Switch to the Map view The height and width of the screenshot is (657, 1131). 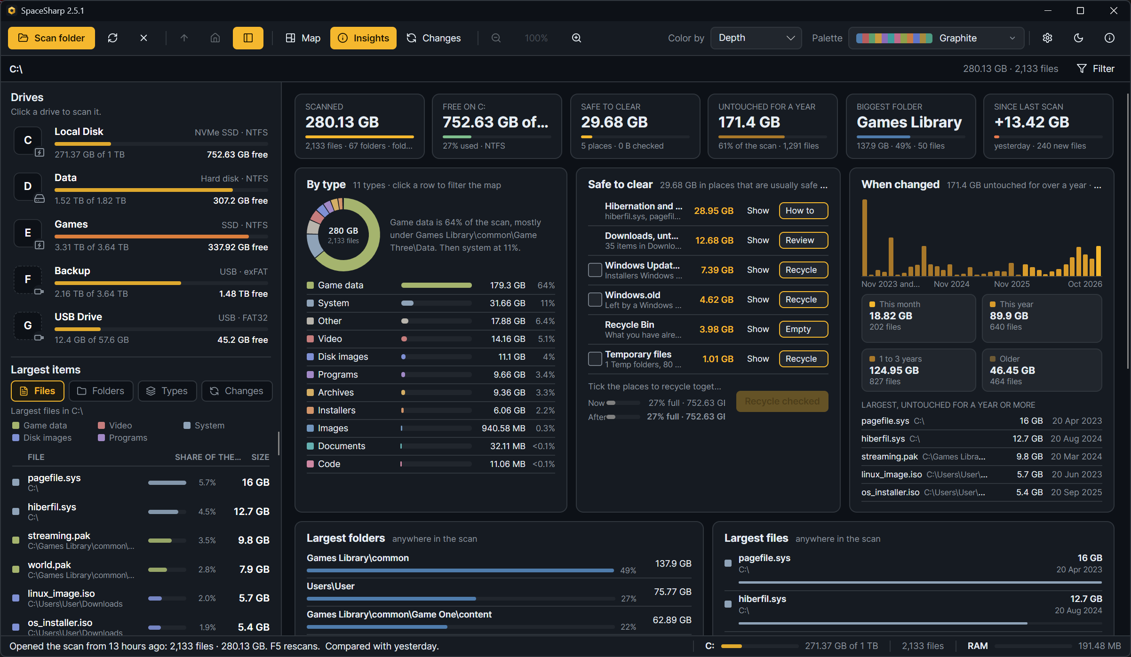(x=303, y=38)
